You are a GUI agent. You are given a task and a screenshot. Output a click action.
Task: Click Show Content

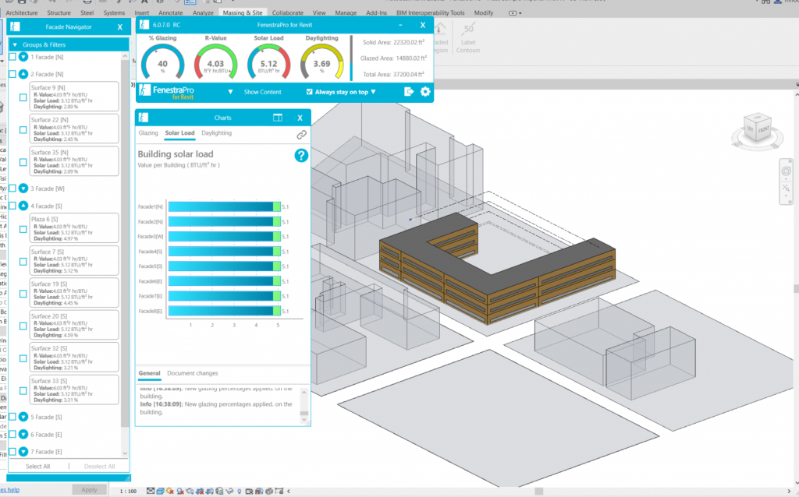[x=262, y=92]
